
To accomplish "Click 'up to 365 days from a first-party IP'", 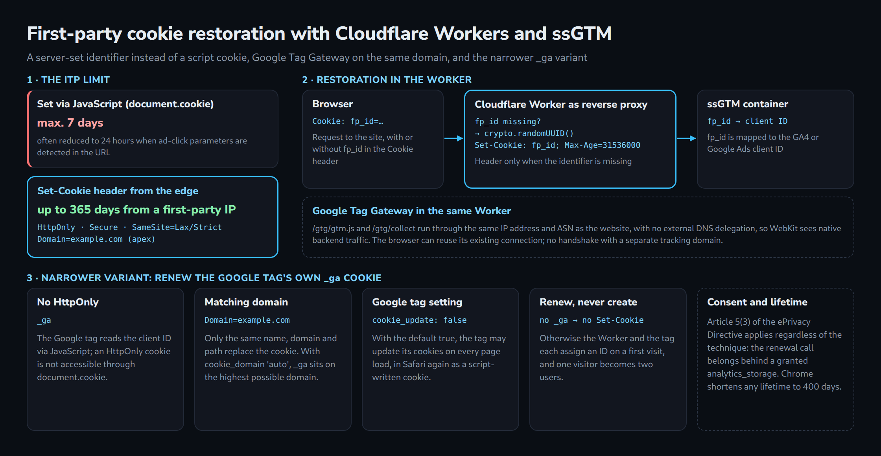I will point(136,210).
